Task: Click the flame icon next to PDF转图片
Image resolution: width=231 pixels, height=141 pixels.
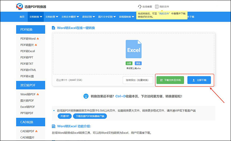Action: (x=36, y=45)
